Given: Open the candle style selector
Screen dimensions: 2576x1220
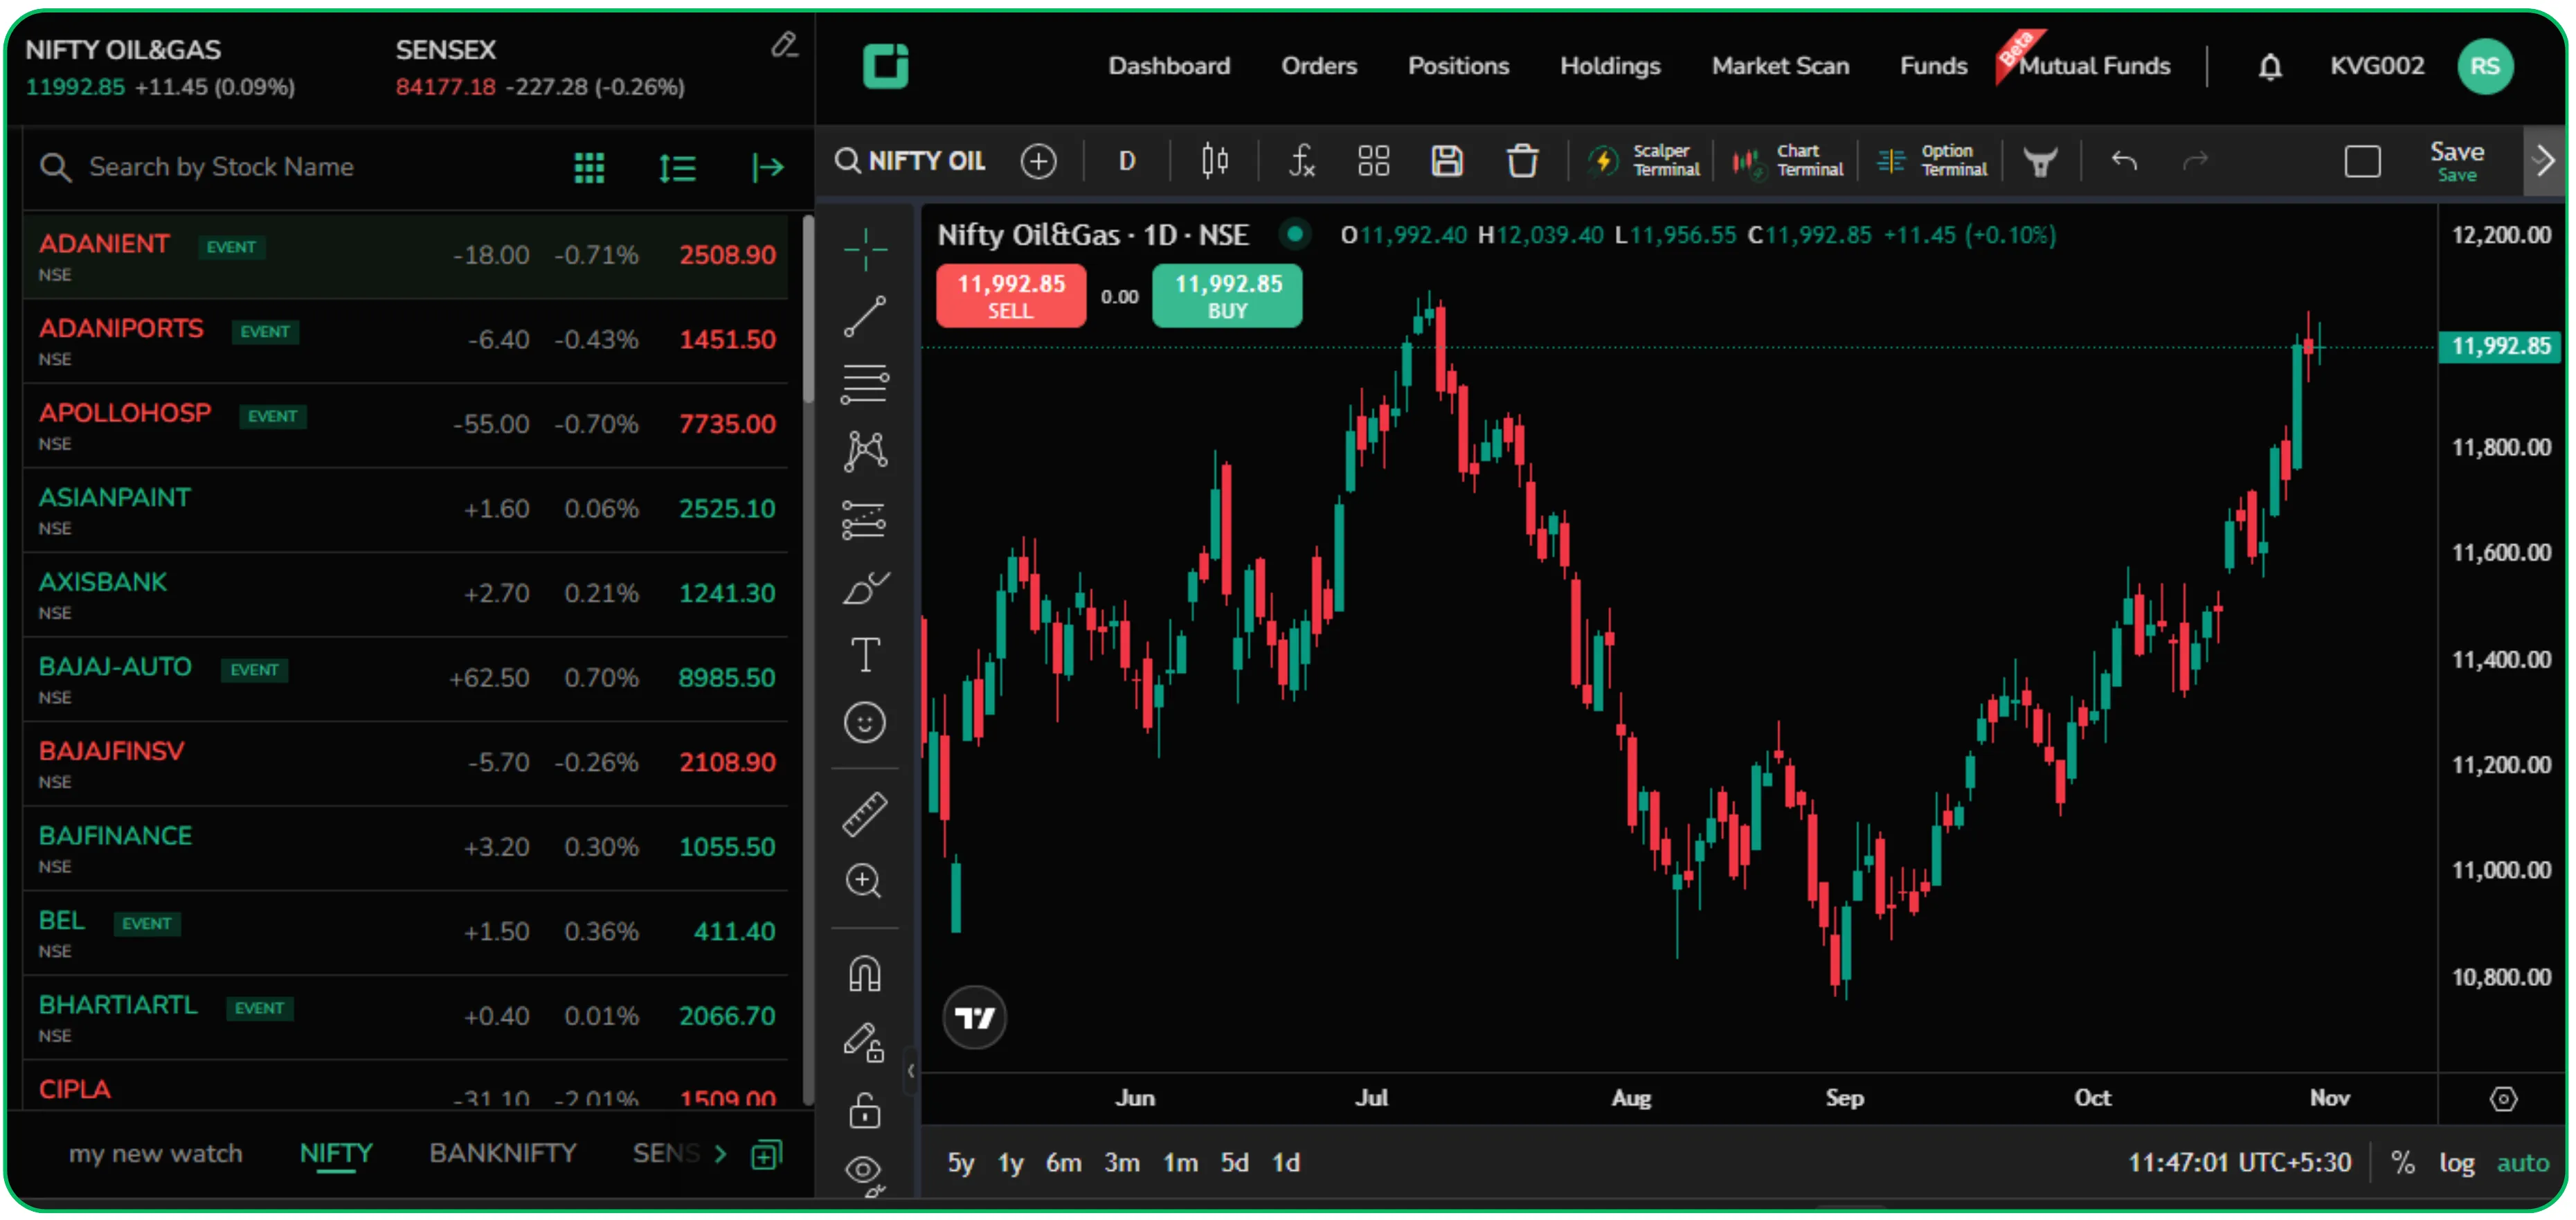Looking at the screenshot, I should point(1214,160).
